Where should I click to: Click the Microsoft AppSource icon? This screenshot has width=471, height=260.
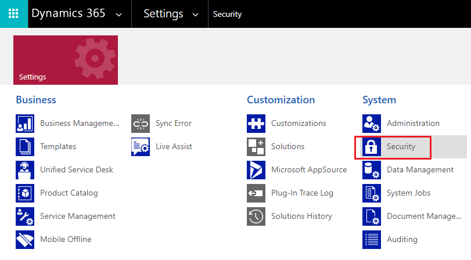click(x=256, y=170)
